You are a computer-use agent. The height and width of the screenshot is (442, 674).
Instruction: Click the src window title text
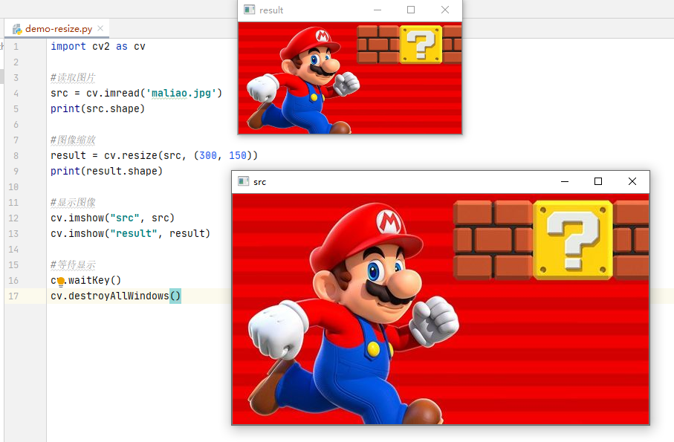click(259, 182)
